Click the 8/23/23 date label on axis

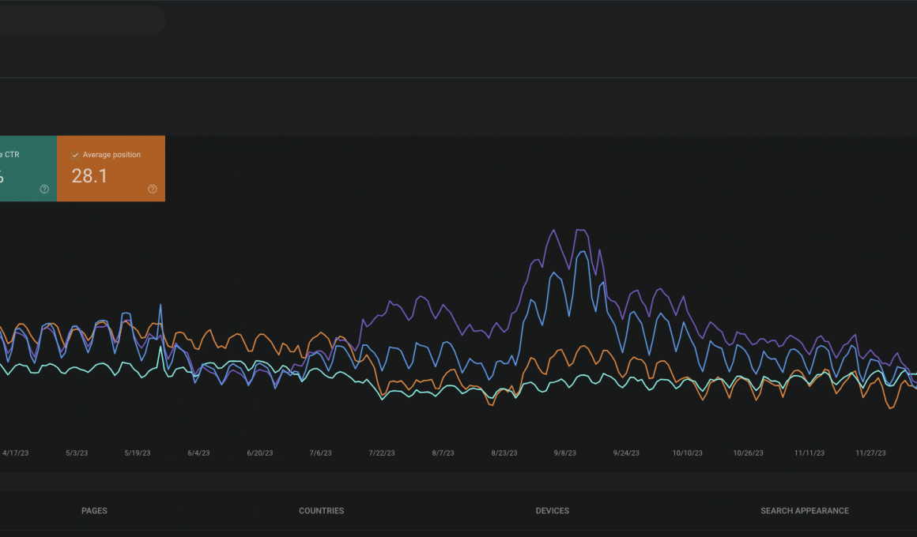click(504, 453)
